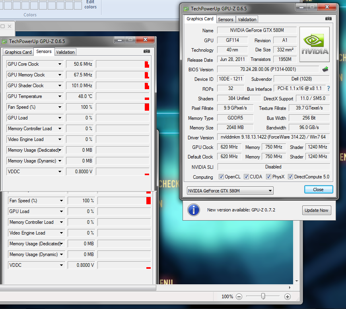Image resolution: width=346 pixels, height=309 pixels.
Task: Click the GPU Memory Clock value 67.5 MHz
Action: point(80,75)
